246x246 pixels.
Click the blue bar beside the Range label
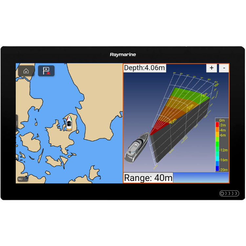[201, 177]
